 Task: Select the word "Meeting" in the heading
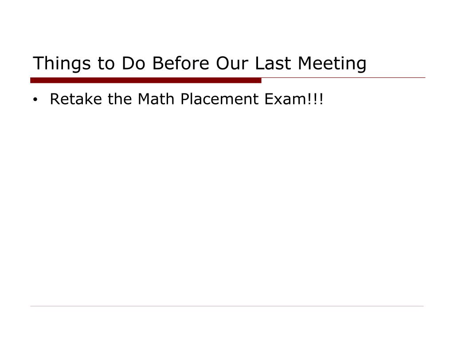332,64
